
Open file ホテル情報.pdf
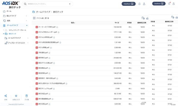tap(44, 47)
